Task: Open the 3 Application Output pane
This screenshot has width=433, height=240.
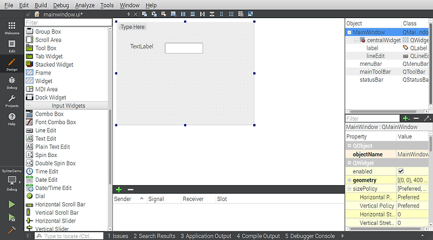Action: pyautogui.click(x=206, y=236)
